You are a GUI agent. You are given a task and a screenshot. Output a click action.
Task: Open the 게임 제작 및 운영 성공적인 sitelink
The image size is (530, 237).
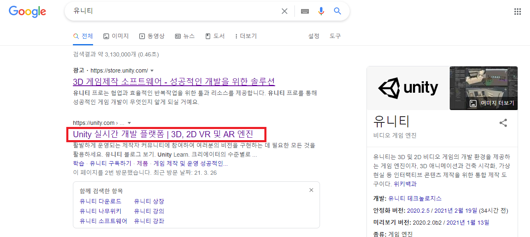click(190, 164)
